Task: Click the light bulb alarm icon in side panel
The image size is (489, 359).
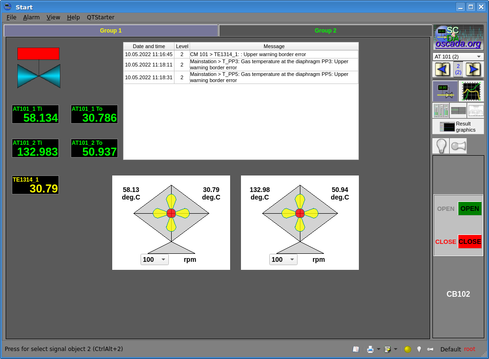Action: point(441,146)
